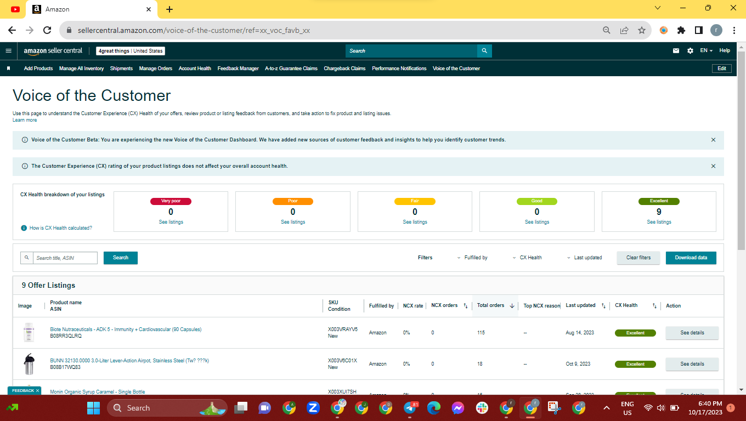Open Task View on the taskbar
The image size is (746, 421).
[x=240, y=408]
